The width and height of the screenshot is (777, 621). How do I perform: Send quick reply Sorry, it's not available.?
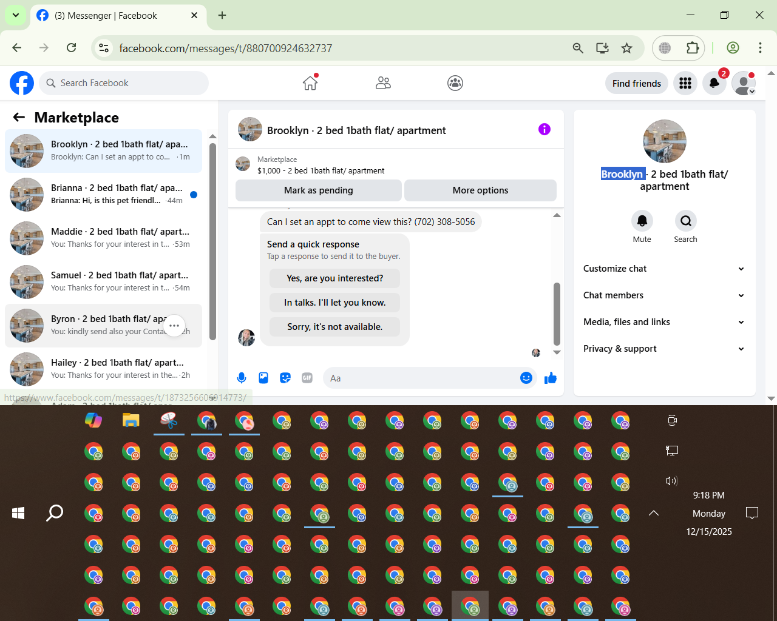335,327
